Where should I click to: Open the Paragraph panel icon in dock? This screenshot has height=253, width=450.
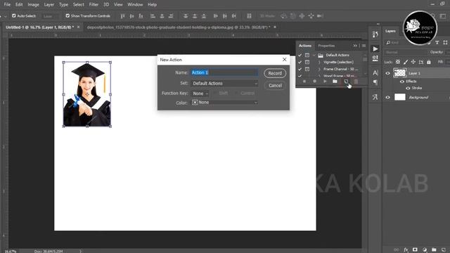pos(375,83)
